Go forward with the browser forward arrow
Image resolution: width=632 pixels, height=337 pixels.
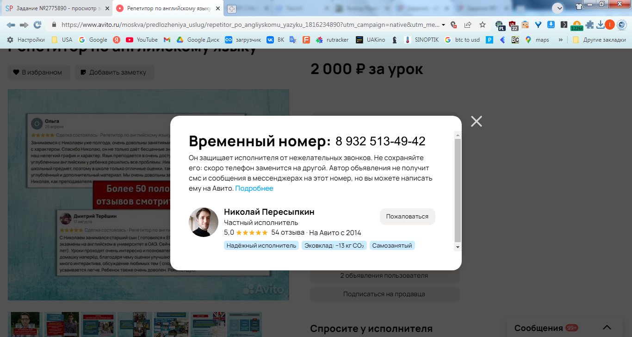tap(24, 25)
